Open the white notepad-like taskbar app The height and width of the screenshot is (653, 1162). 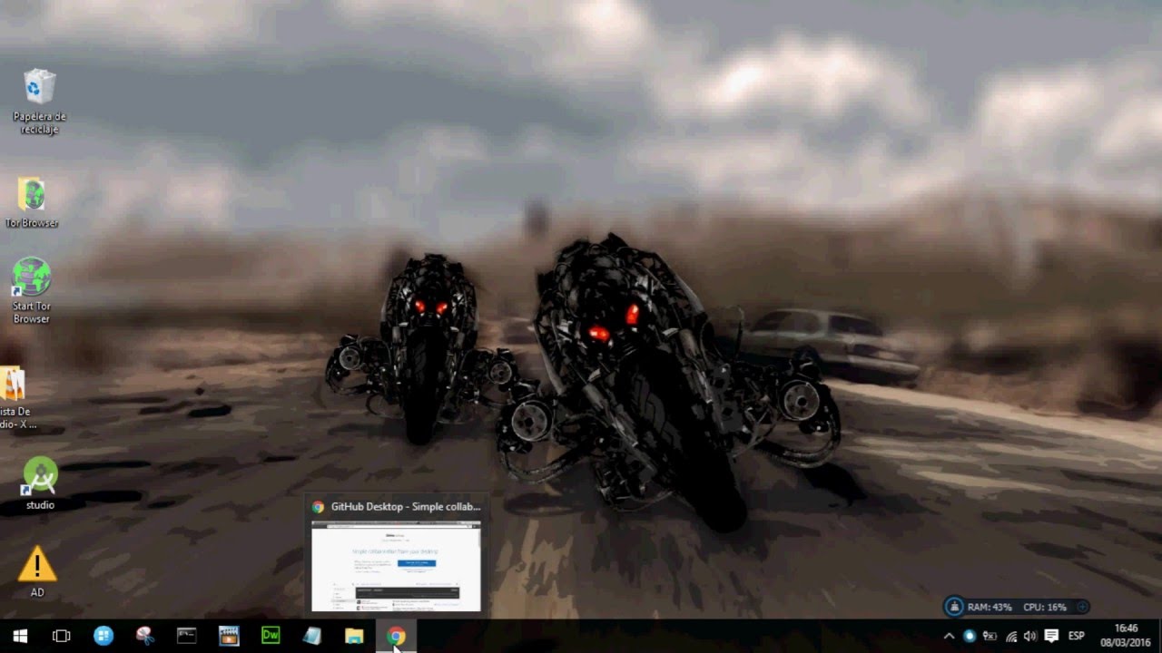(x=312, y=636)
